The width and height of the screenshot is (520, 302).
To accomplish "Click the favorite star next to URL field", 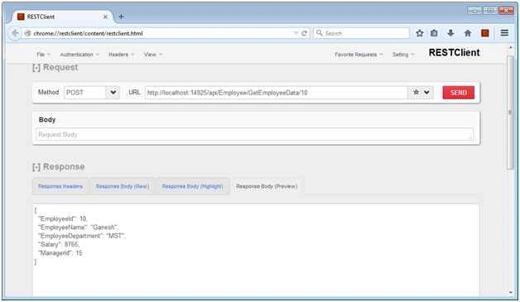I will (x=416, y=92).
